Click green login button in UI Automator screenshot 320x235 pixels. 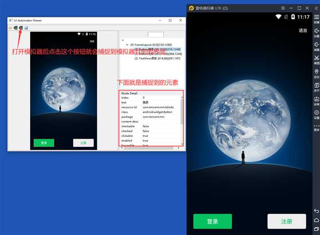[x=44, y=143]
